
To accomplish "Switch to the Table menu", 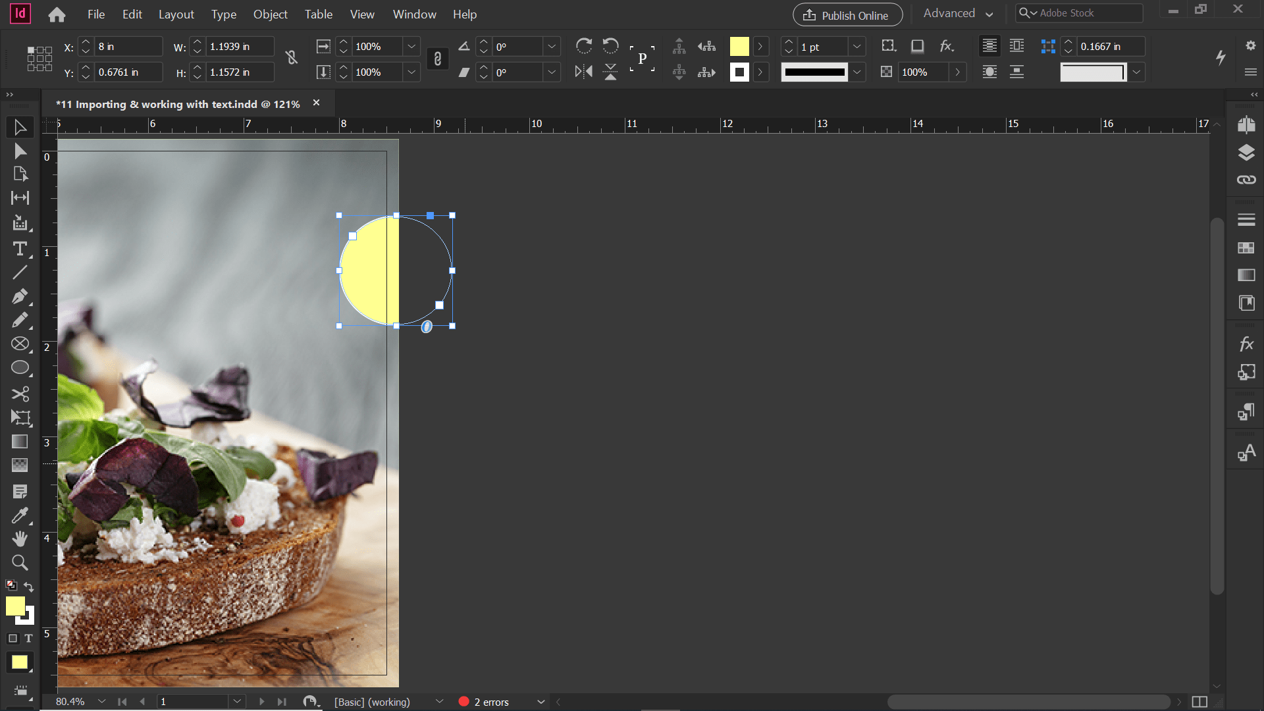I will click(x=318, y=14).
